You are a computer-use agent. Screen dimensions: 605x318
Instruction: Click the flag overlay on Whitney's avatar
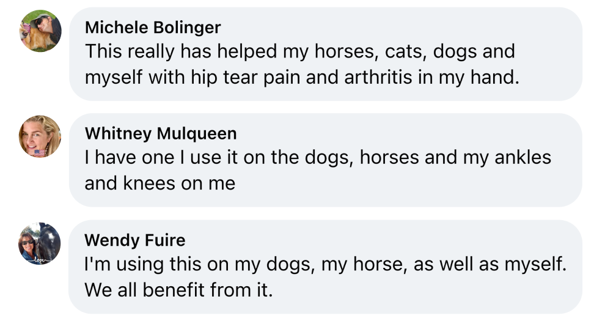click(40, 152)
